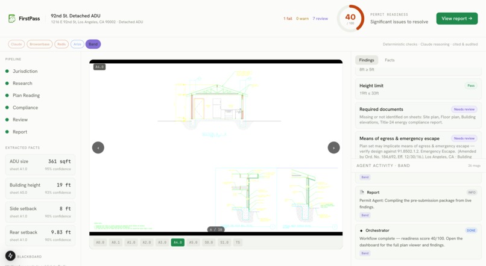Click the permit readiness score gauge
Image resolution: width=486 pixels, height=266 pixels.
point(350,19)
